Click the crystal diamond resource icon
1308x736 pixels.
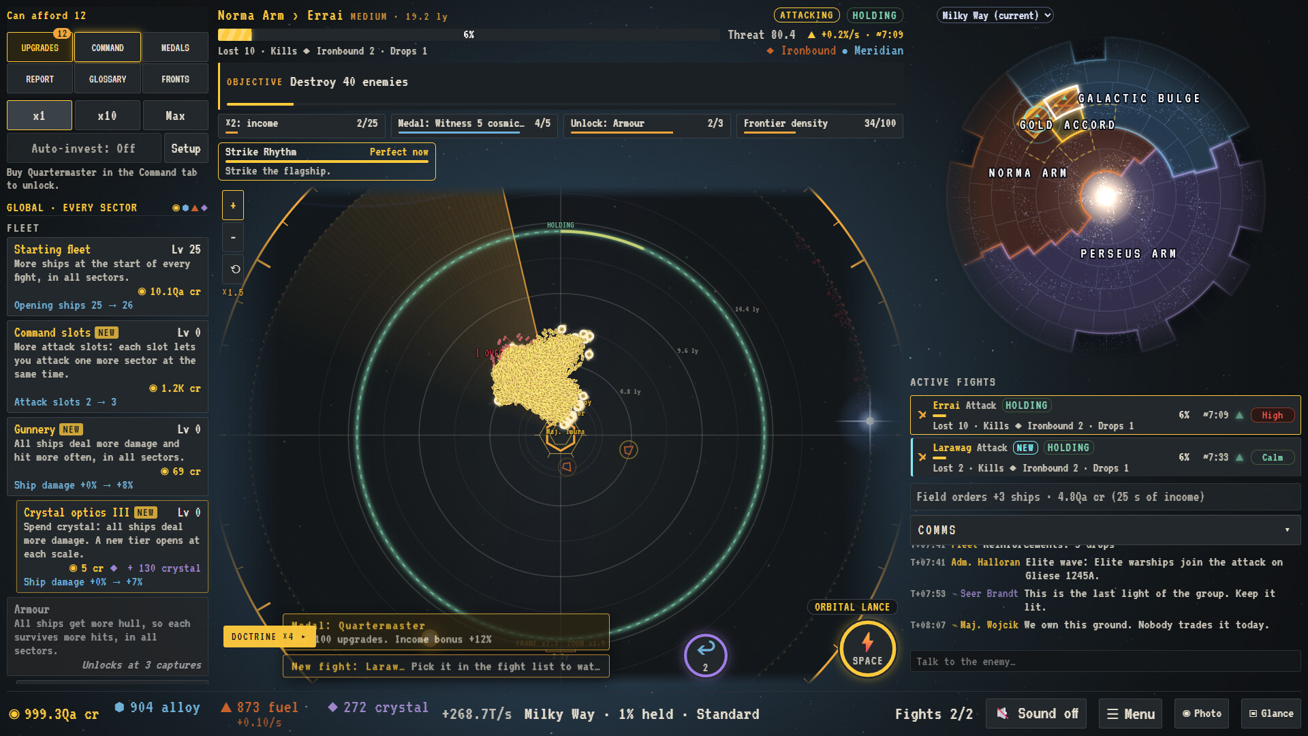point(332,707)
